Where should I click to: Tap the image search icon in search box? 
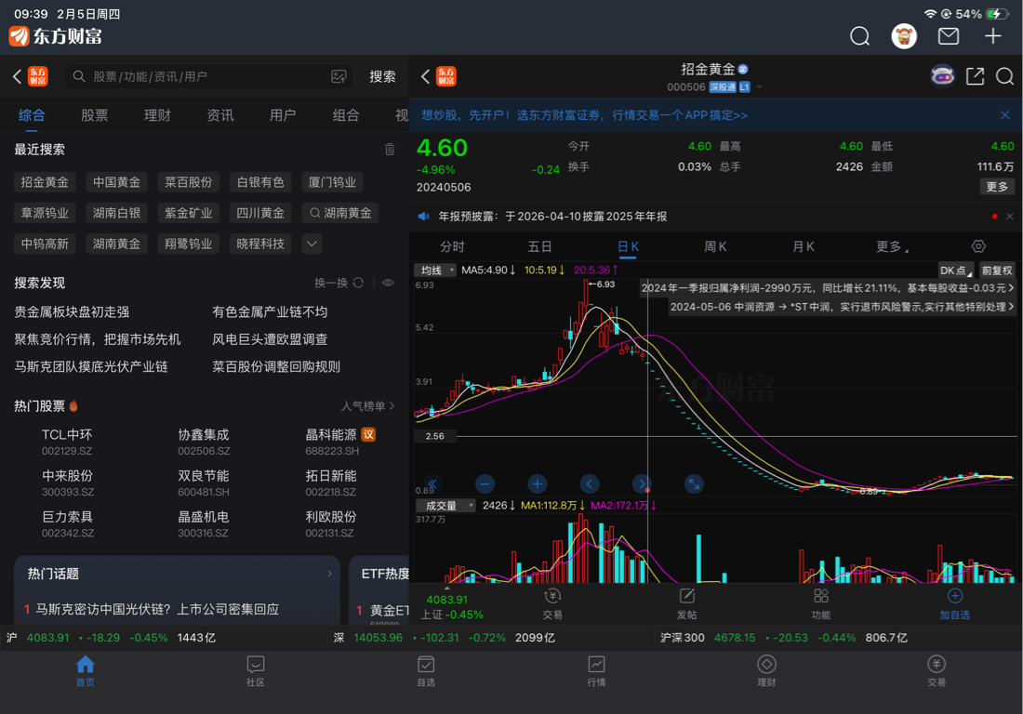pos(339,76)
